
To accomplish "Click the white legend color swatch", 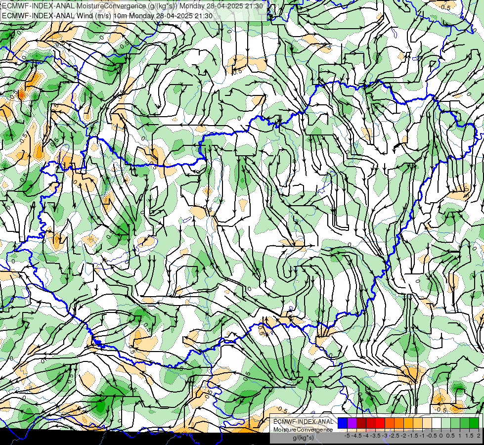I will click(437, 423).
